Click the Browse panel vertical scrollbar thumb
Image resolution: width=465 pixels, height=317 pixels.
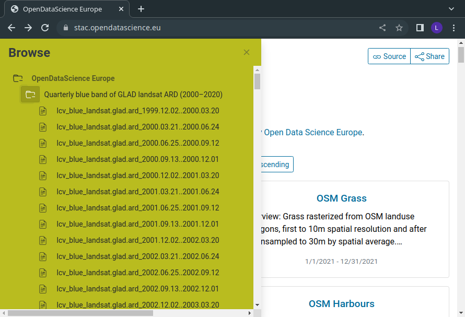click(257, 81)
